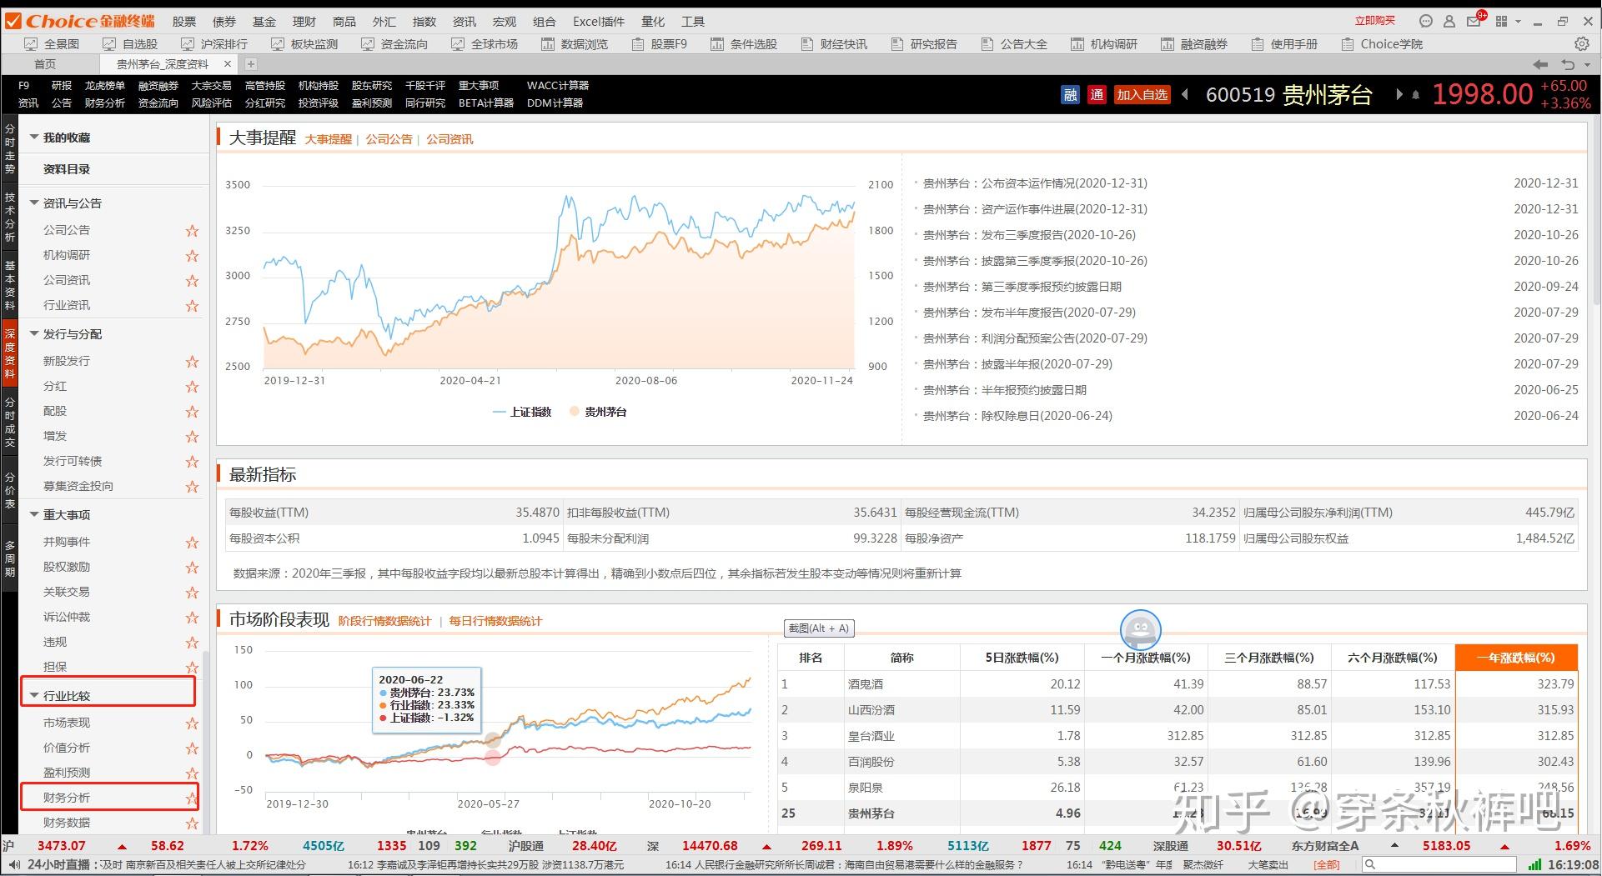Open the Choice学院 academy
Image resolution: width=1602 pixels, height=876 pixels.
point(1382,44)
